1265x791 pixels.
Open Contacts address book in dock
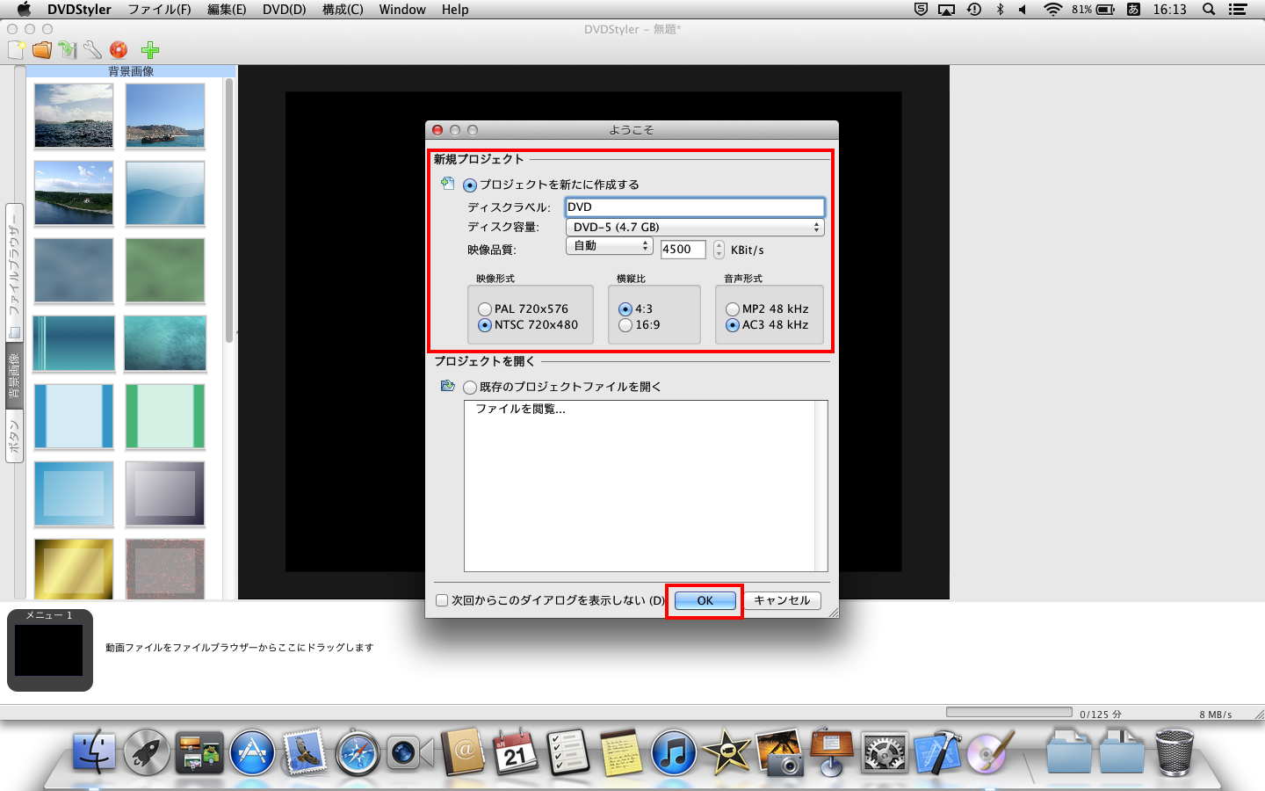[463, 752]
